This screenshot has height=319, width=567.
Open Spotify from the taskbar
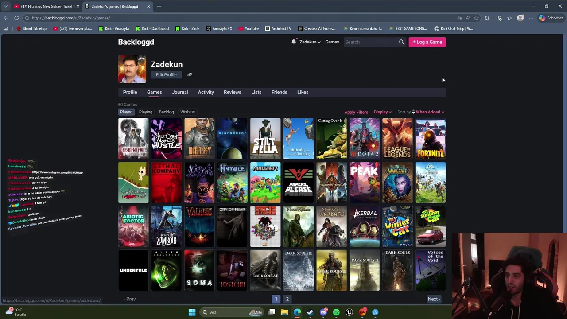(x=336, y=312)
